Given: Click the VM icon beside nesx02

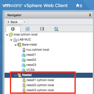Looking at the screenshot, I should (x=24, y=60).
